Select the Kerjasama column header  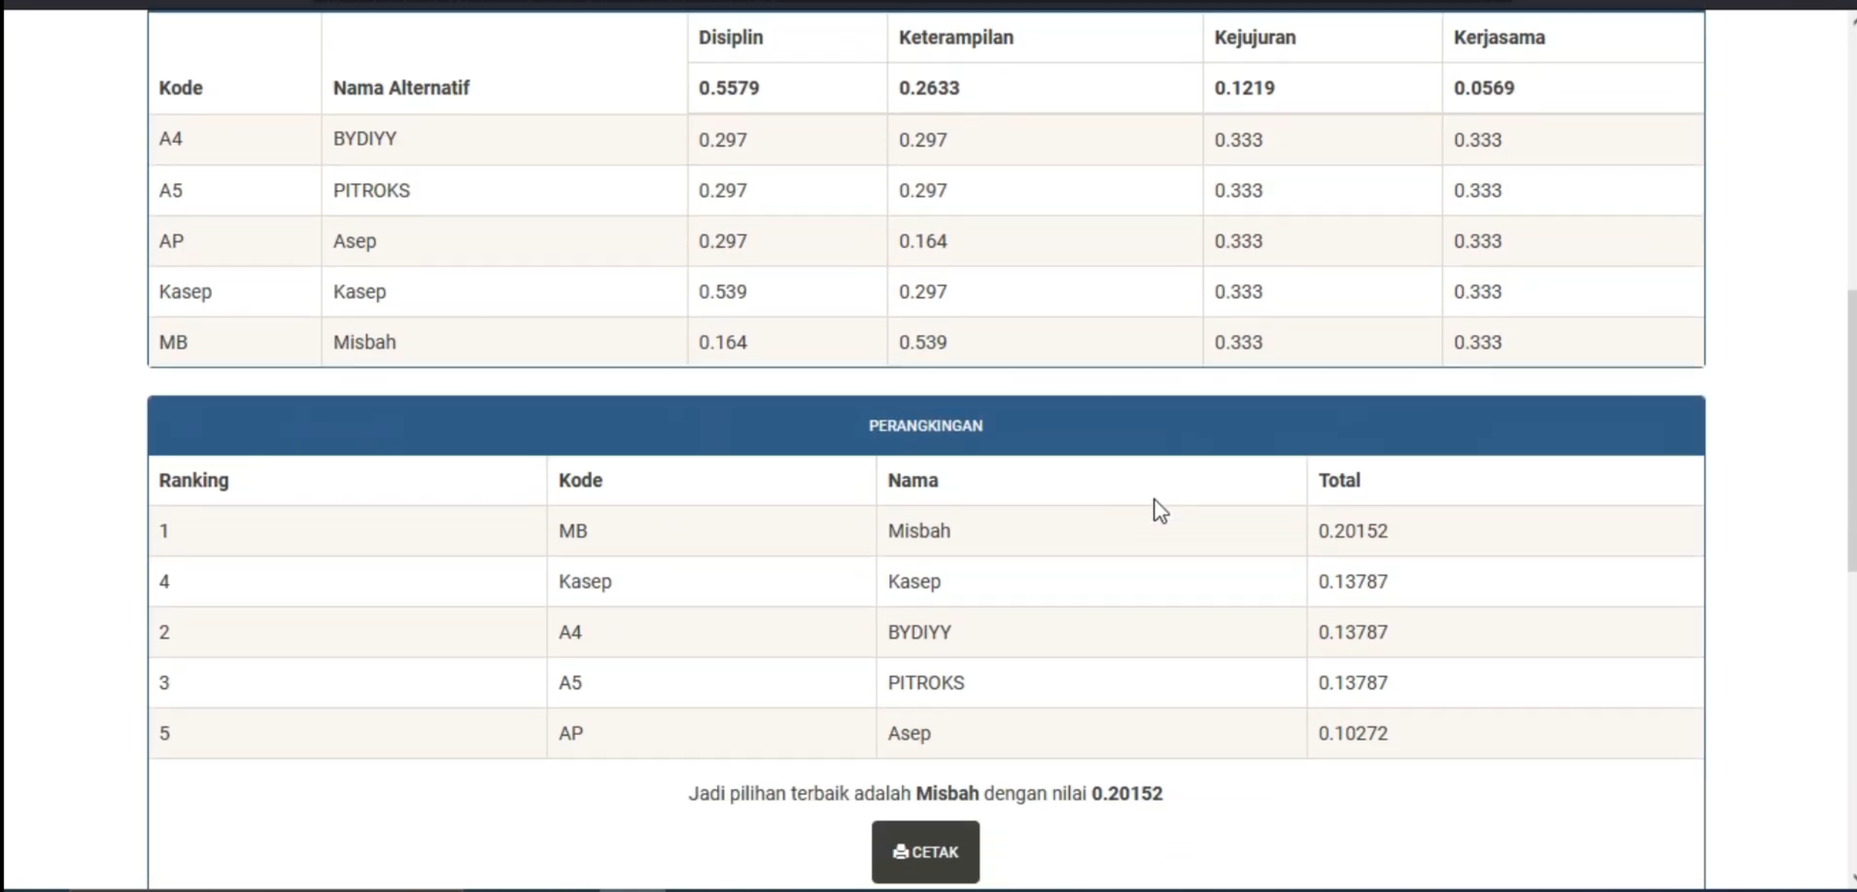[x=1499, y=37]
